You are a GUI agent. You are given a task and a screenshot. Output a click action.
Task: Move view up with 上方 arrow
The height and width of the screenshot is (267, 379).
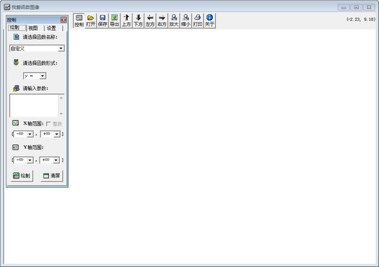(x=126, y=20)
